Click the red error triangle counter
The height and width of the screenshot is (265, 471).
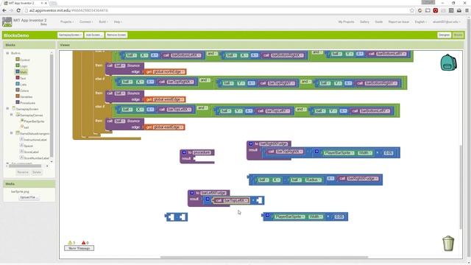coord(83,242)
